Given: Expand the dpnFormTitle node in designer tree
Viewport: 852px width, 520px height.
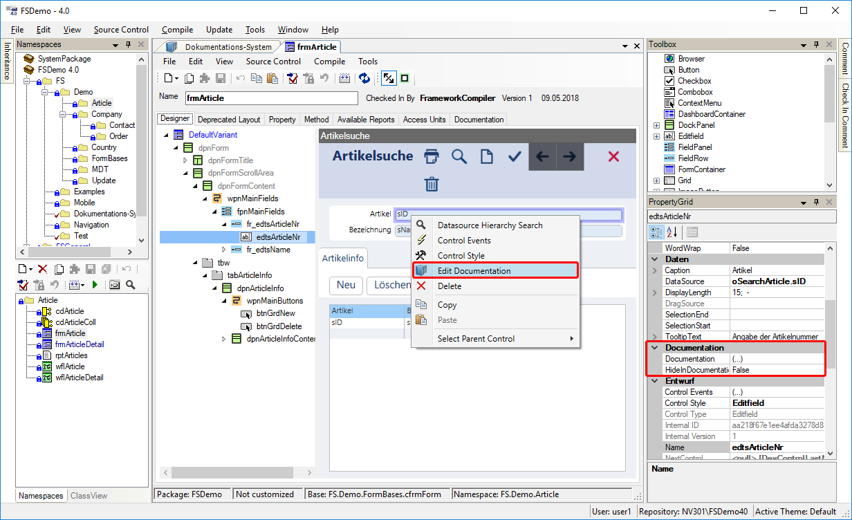Looking at the screenshot, I should pos(185,160).
